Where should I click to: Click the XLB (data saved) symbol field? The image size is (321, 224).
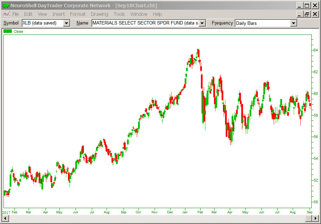click(42, 23)
